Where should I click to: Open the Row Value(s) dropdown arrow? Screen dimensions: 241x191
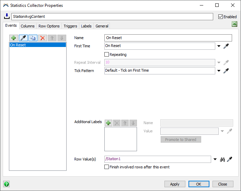tap(215, 159)
